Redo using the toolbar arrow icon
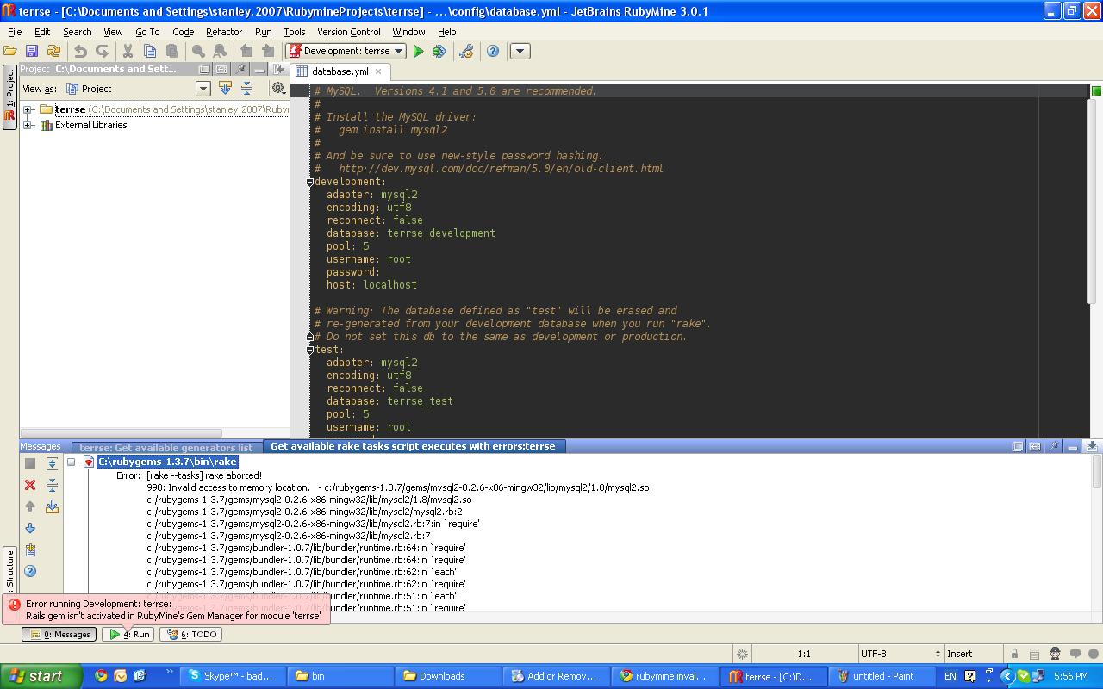1103x689 pixels. click(x=102, y=52)
